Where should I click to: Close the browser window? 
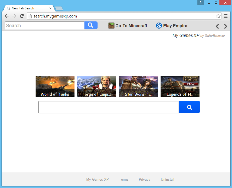pyautogui.click(x=225, y=3)
